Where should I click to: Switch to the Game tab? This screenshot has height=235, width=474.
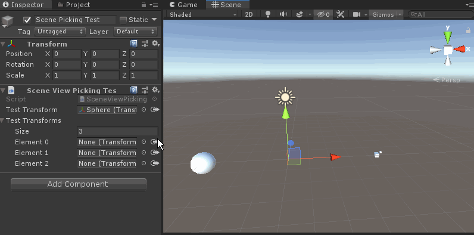tap(184, 5)
